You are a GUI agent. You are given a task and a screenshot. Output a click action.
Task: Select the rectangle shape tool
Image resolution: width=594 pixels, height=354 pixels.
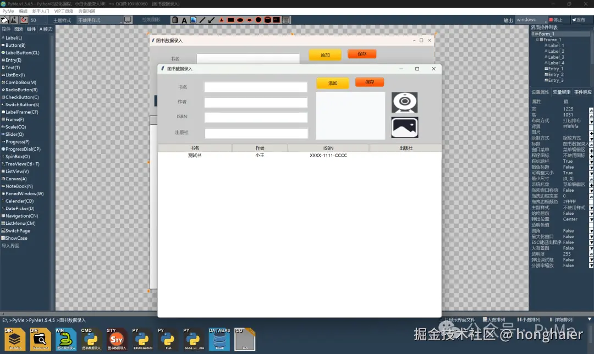coord(230,20)
